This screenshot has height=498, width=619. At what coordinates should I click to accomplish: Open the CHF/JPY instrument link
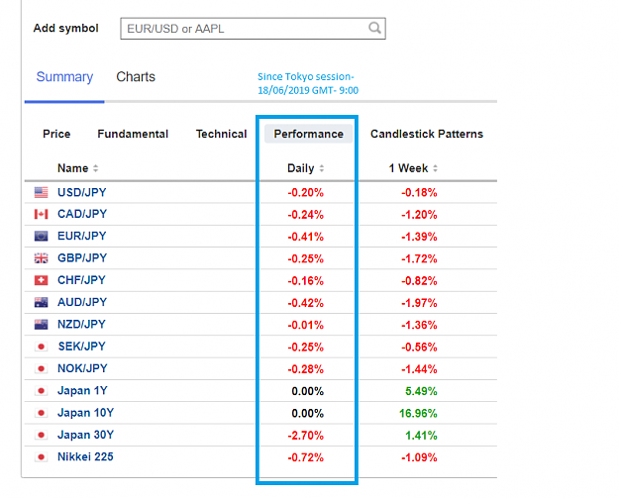click(81, 280)
